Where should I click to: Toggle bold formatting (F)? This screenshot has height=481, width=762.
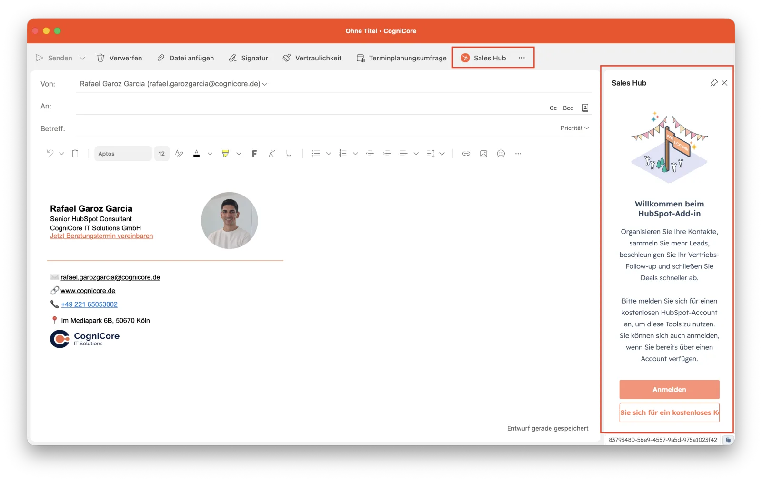pos(254,154)
